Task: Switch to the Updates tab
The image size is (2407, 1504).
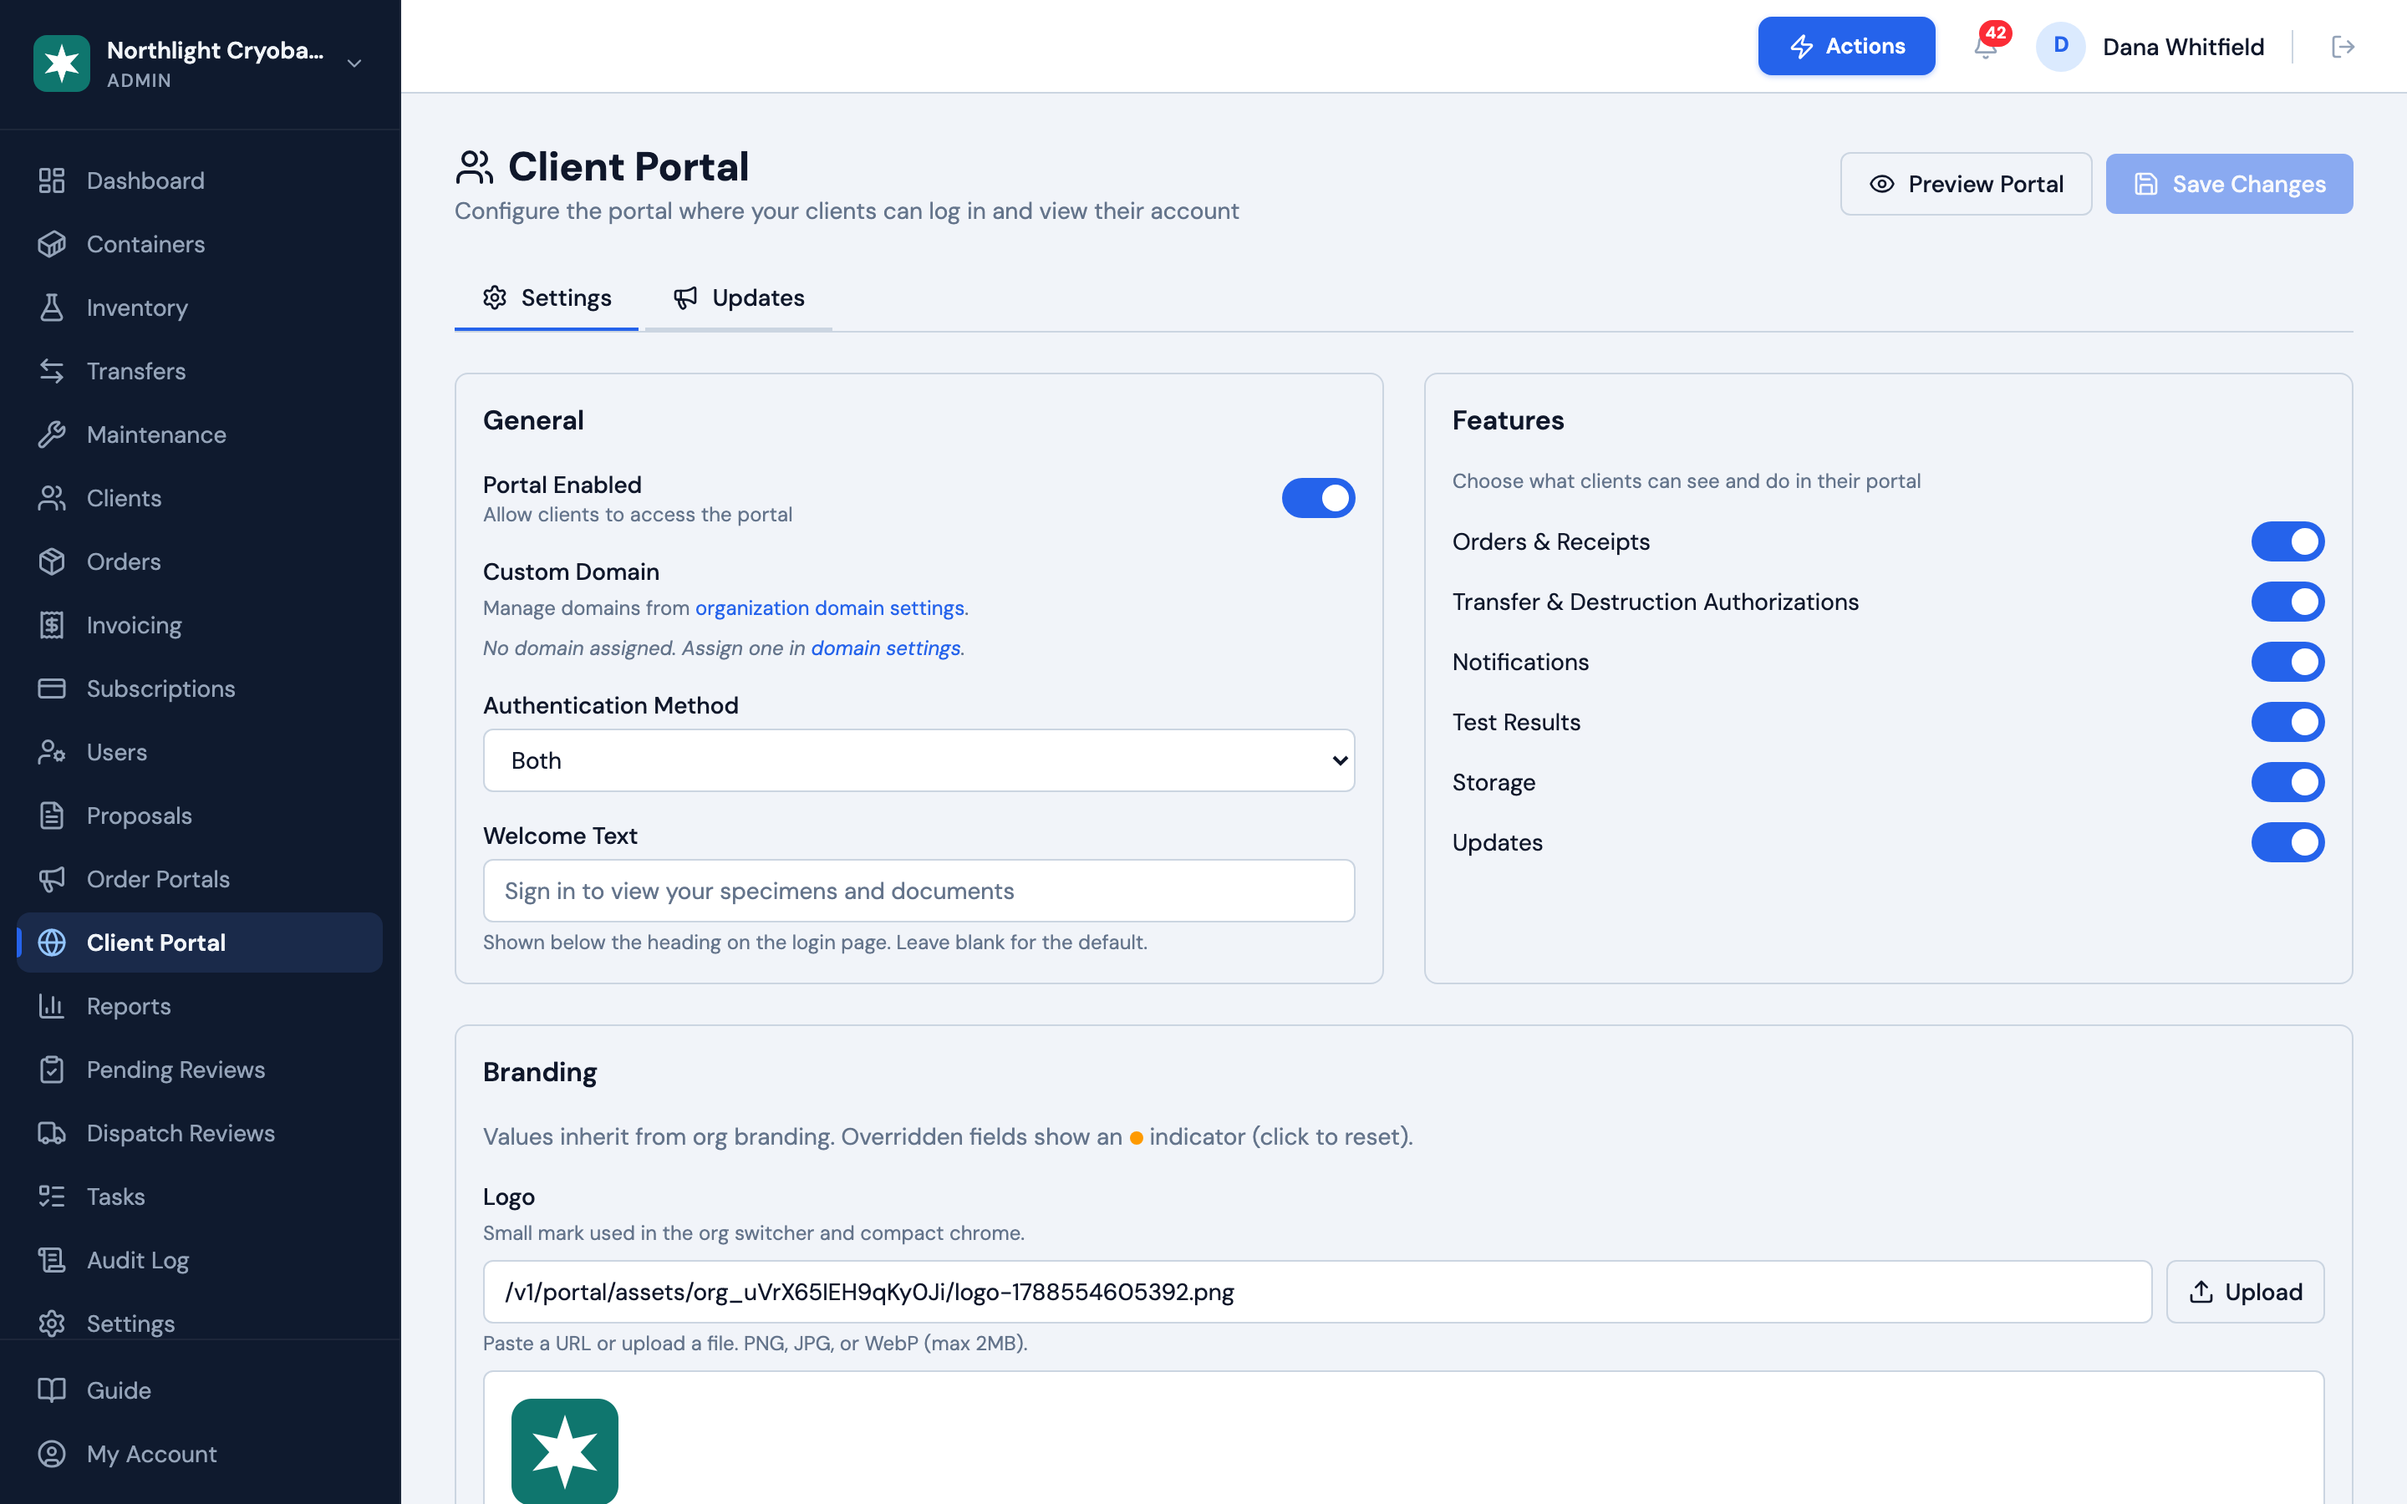Action: point(739,297)
